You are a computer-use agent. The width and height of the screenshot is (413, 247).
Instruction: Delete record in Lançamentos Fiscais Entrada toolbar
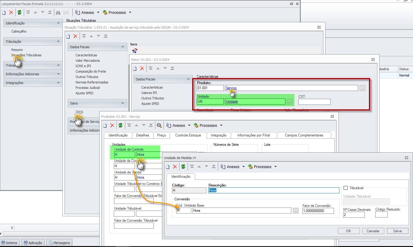(11, 13)
